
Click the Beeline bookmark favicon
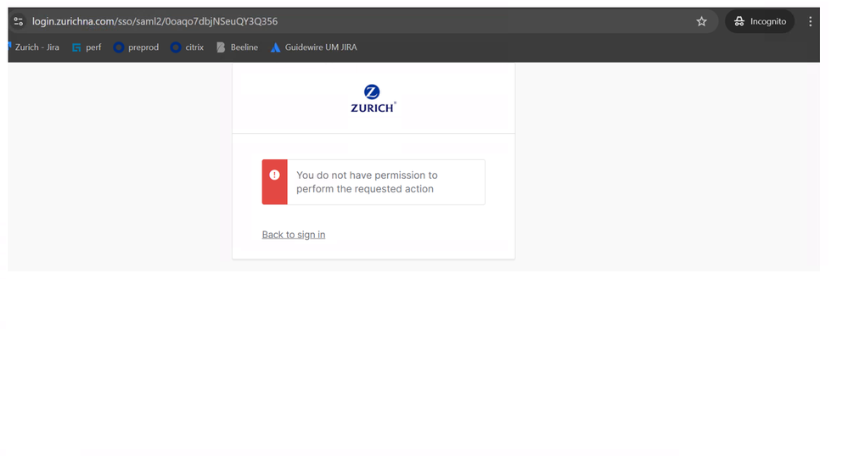tap(221, 47)
